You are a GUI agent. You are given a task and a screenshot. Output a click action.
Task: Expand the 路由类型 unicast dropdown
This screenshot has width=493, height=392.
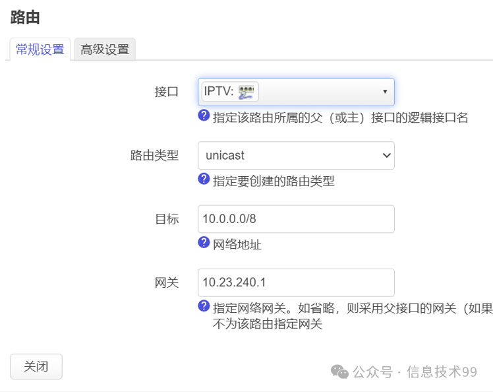296,156
